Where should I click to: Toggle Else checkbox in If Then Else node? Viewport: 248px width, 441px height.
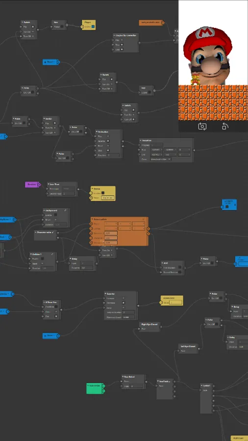(x=56, y=317)
